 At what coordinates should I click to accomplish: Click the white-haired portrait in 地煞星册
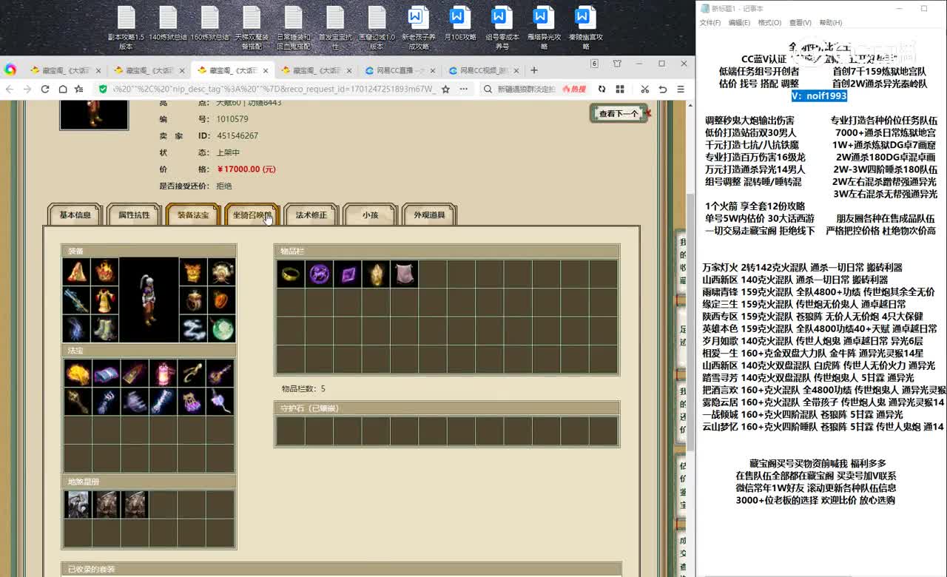click(x=78, y=504)
